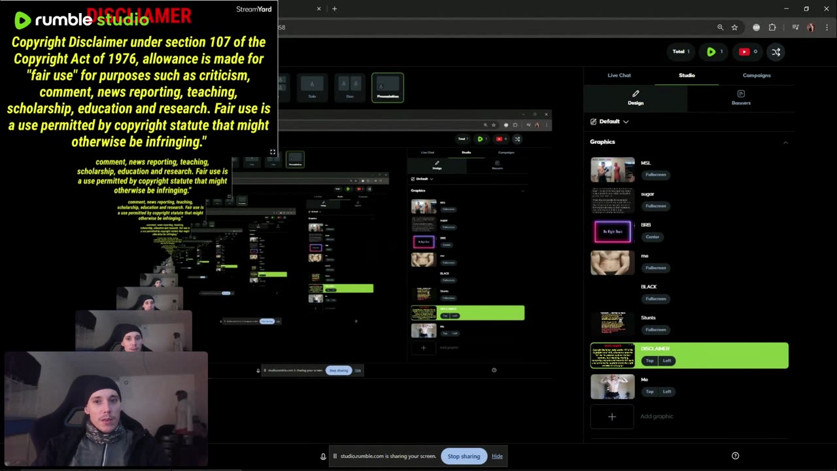The image size is (837, 471).
Task: Change DISCLAIMER Top vertical position
Action: click(x=649, y=360)
